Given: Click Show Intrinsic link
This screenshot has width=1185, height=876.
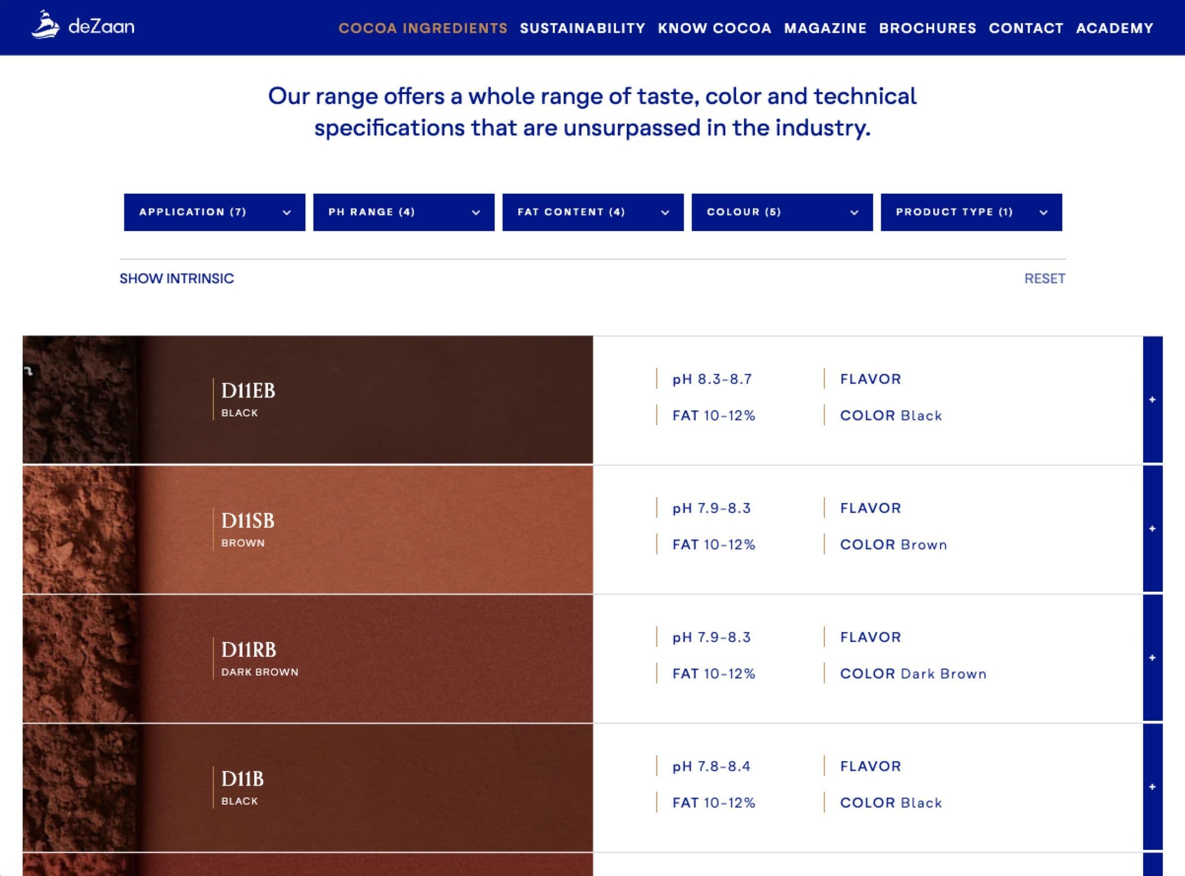Looking at the screenshot, I should click(x=176, y=278).
